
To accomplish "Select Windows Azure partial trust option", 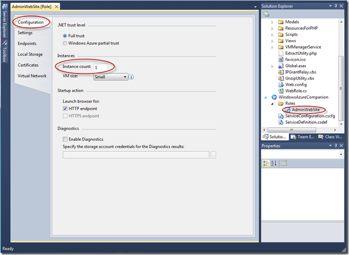I will click(65, 43).
